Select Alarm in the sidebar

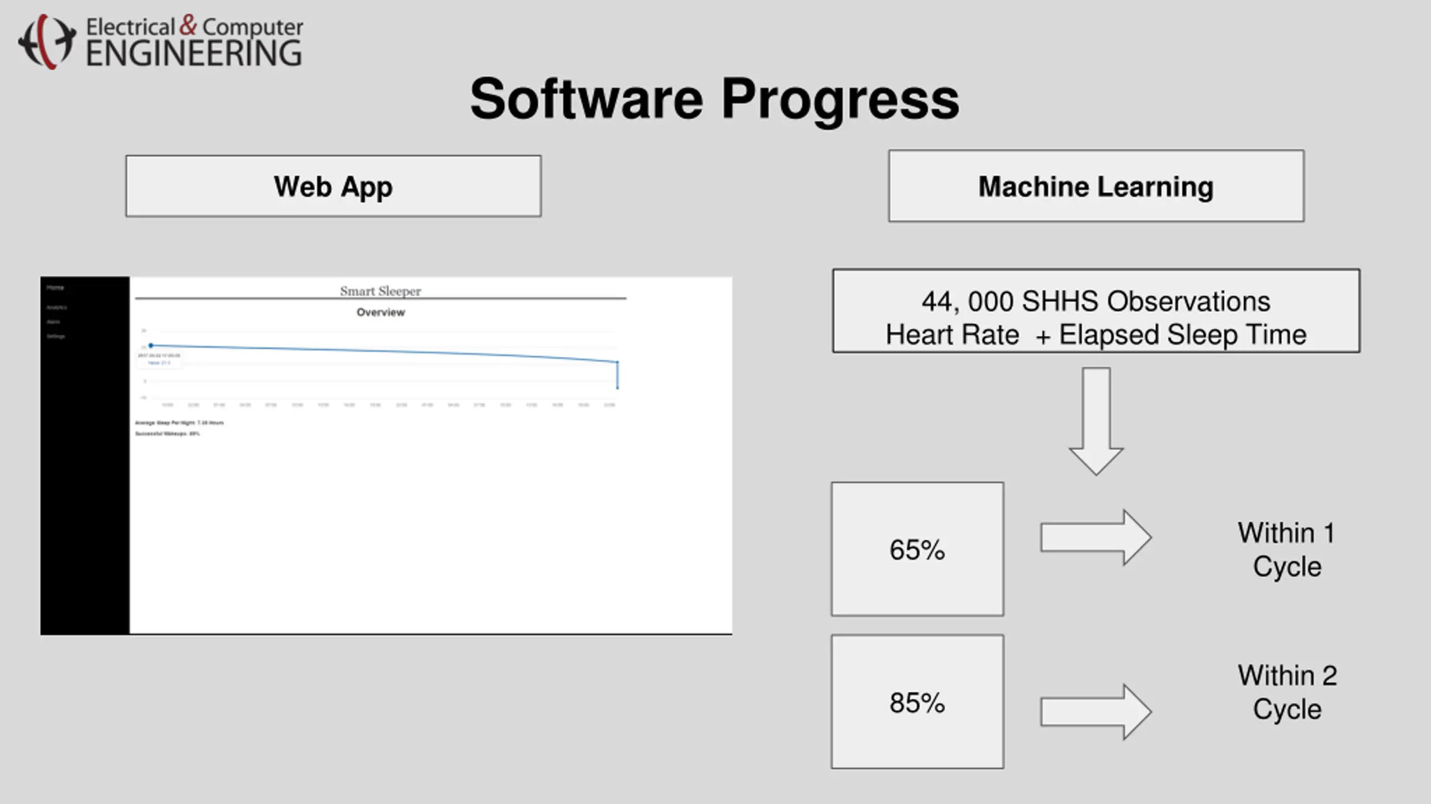click(x=53, y=322)
